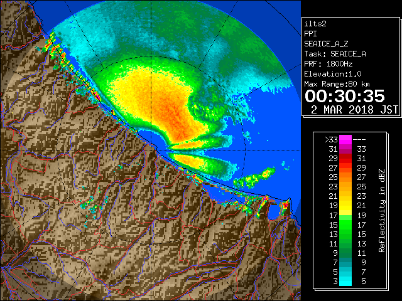Click the 'SEAICE_A_Z' product name
This screenshot has height=301, width=402.
(326, 44)
